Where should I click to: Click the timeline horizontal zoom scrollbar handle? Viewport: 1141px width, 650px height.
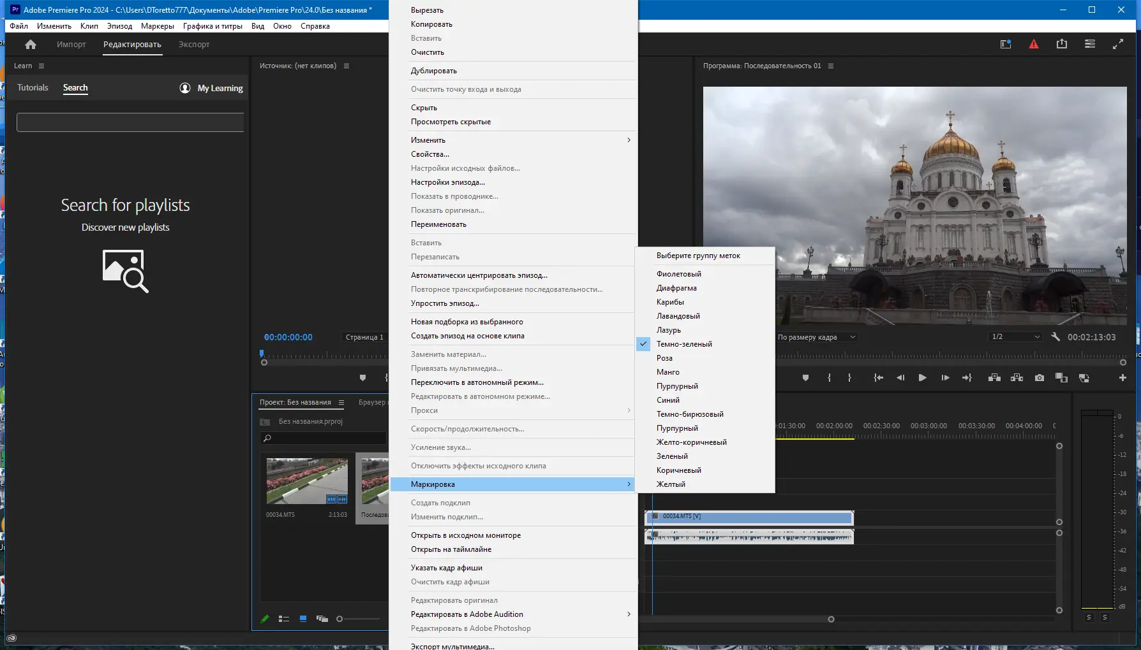831,619
